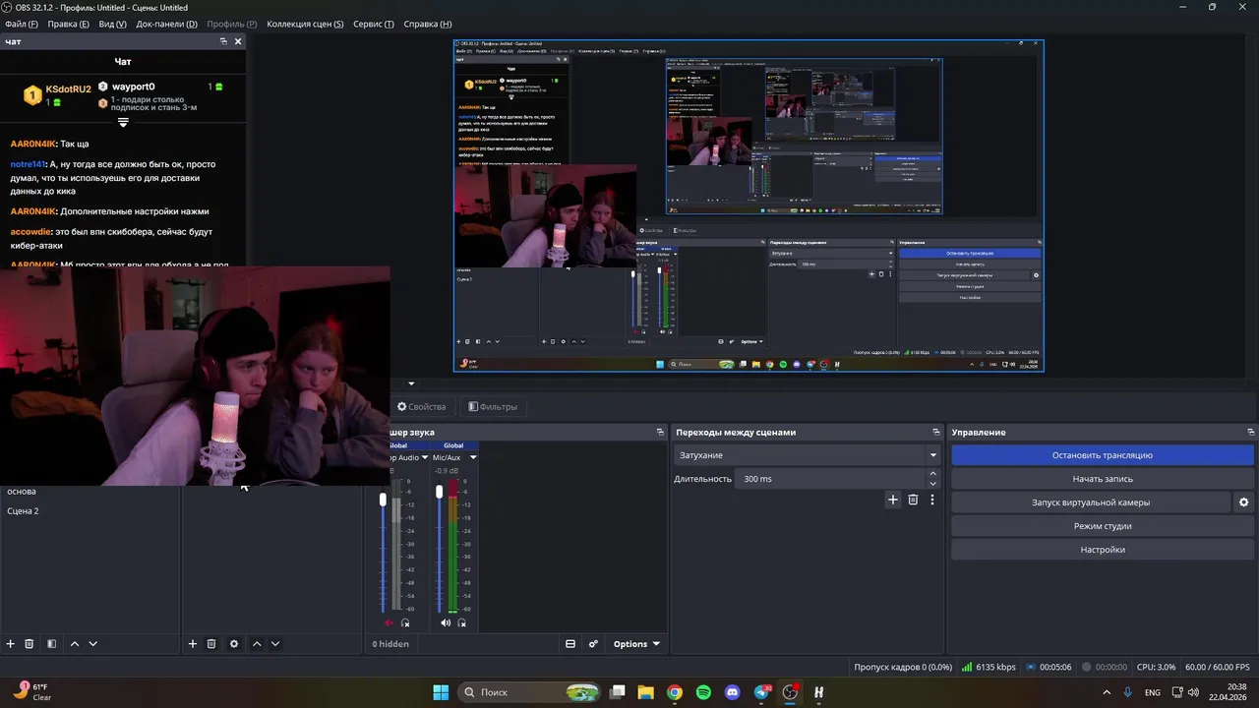
Task: Click Остановить трансляцию button
Action: 1103,455
